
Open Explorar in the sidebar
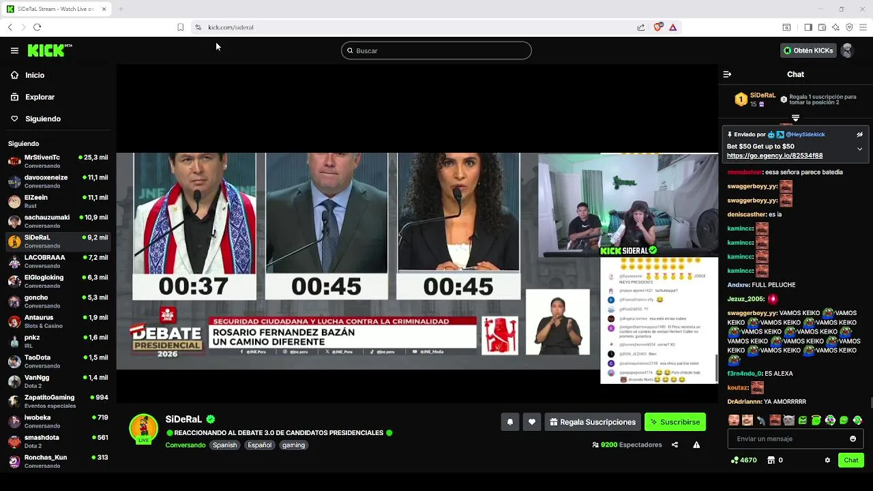(33, 97)
